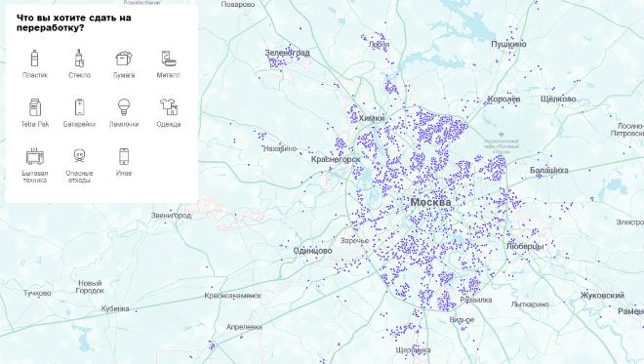This screenshot has width=644, height=364.
Task: Click the Апрелевка map label
Action: pos(244,327)
